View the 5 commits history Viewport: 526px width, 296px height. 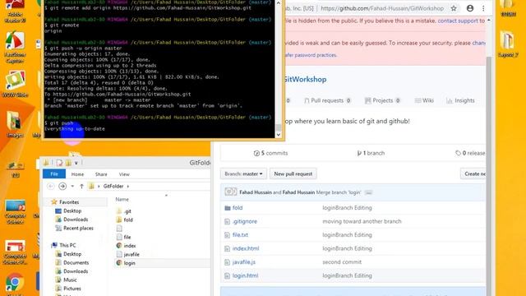click(x=270, y=153)
